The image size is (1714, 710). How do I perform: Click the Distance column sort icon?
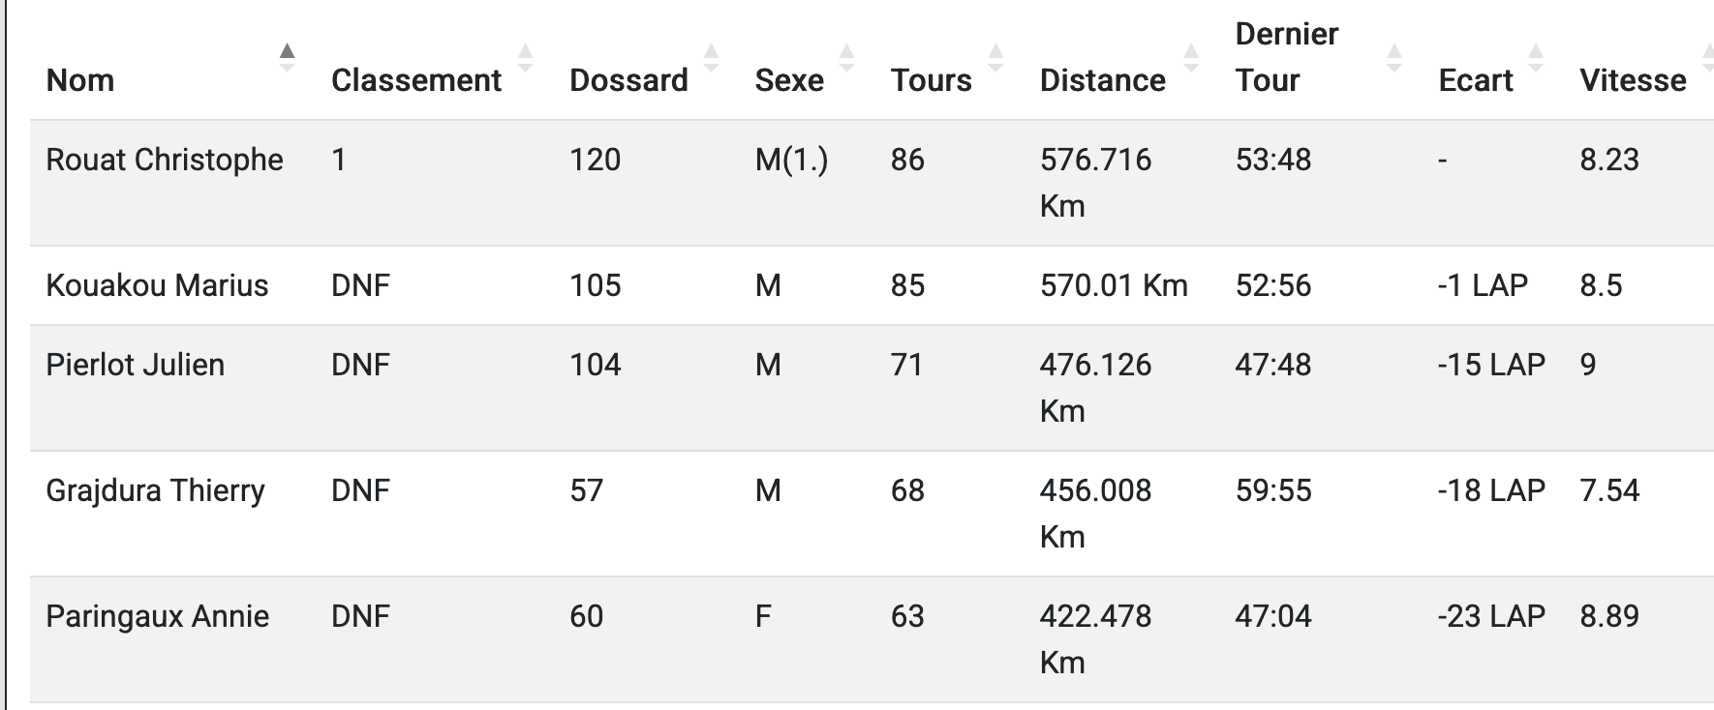[1191, 58]
